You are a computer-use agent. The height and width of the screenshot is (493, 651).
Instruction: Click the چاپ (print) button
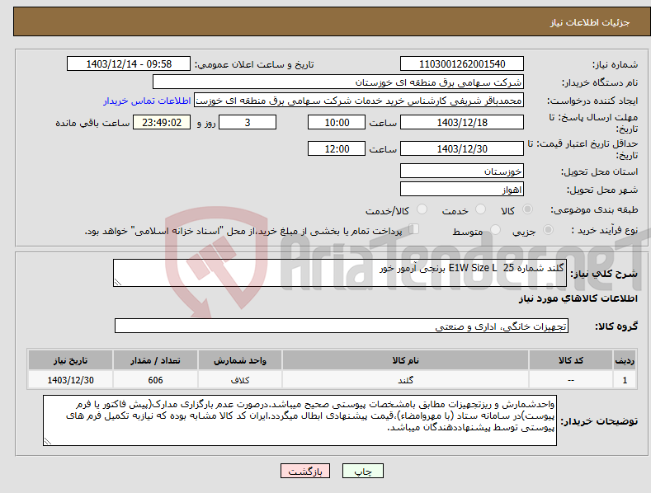pyautogui.click(x=362, y=471)
